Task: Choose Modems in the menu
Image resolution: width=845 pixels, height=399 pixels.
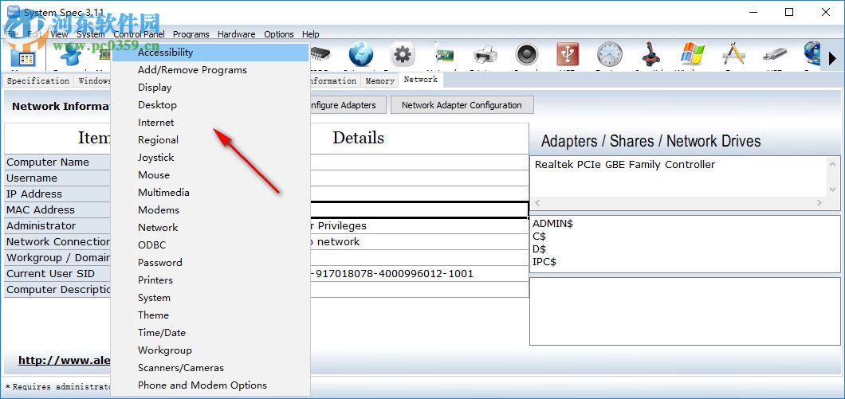Action: pyautogui.click(x=210, y=210)
